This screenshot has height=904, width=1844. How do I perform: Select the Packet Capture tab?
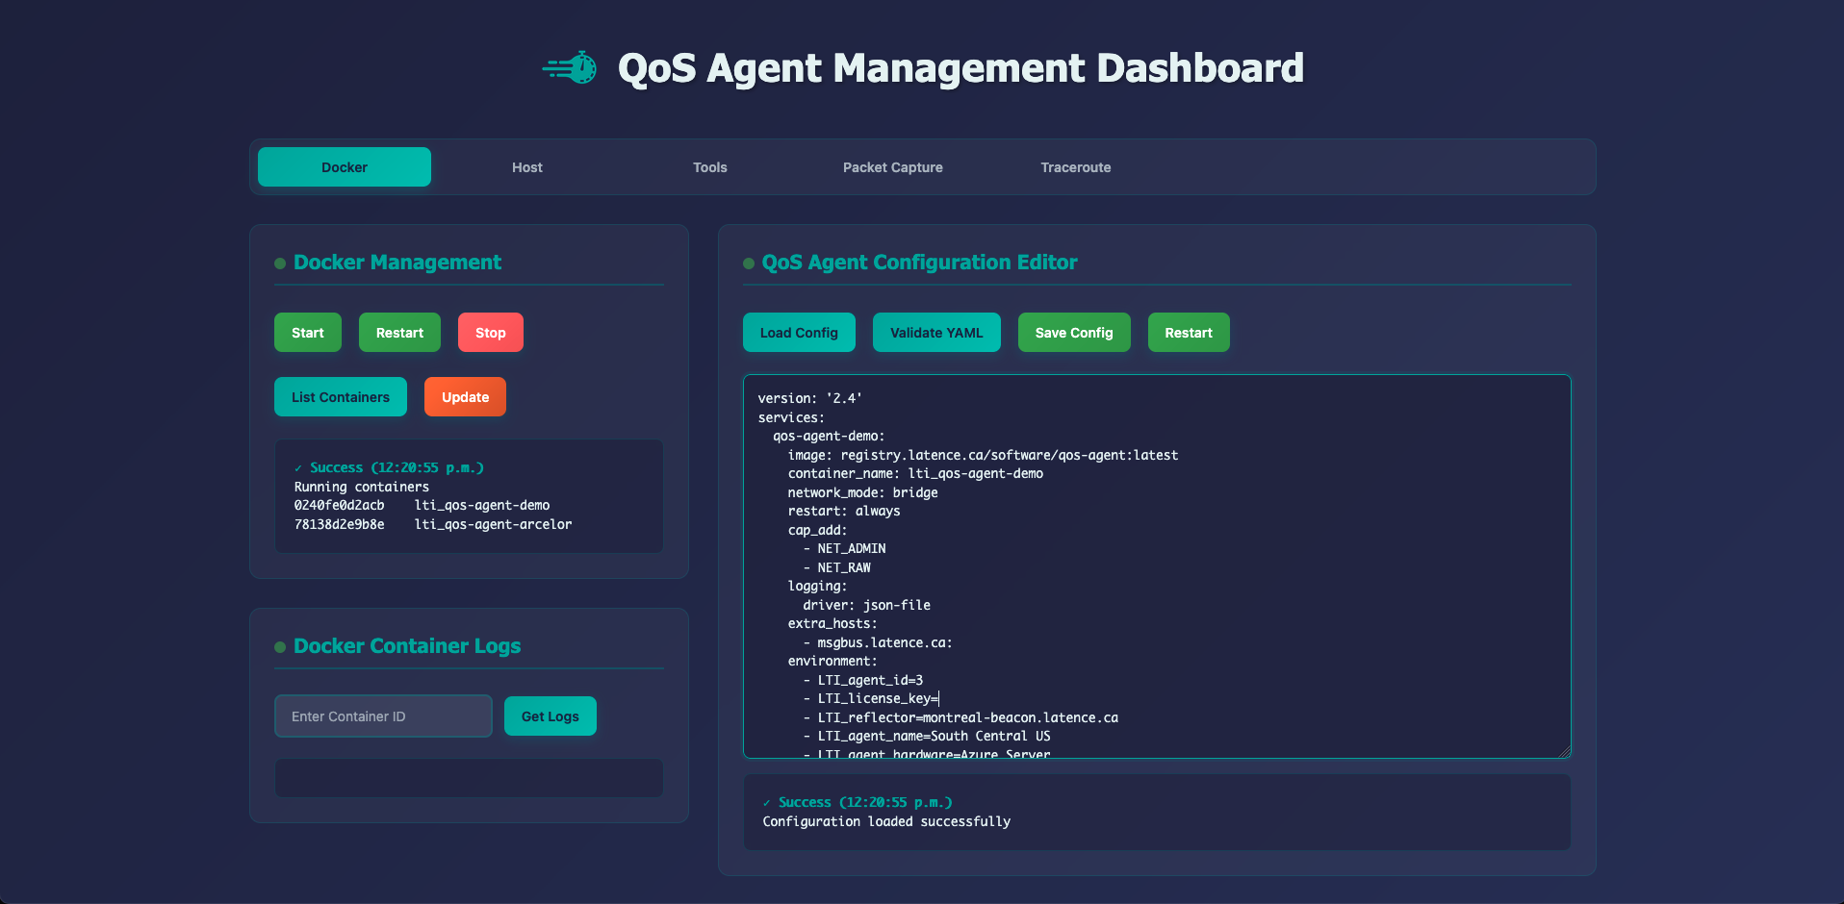893,167
